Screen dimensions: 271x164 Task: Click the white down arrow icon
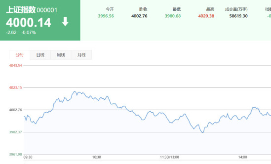[65, 22]
